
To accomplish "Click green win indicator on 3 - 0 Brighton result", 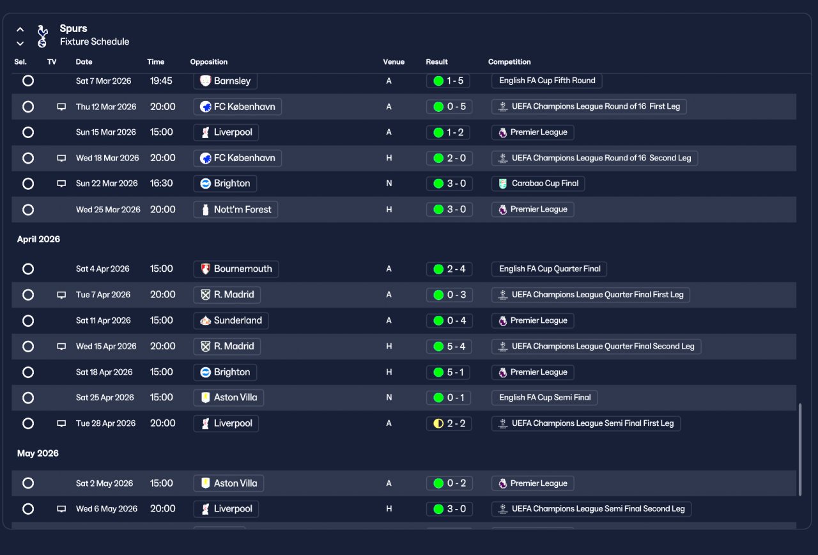I will tap(438, 184).
